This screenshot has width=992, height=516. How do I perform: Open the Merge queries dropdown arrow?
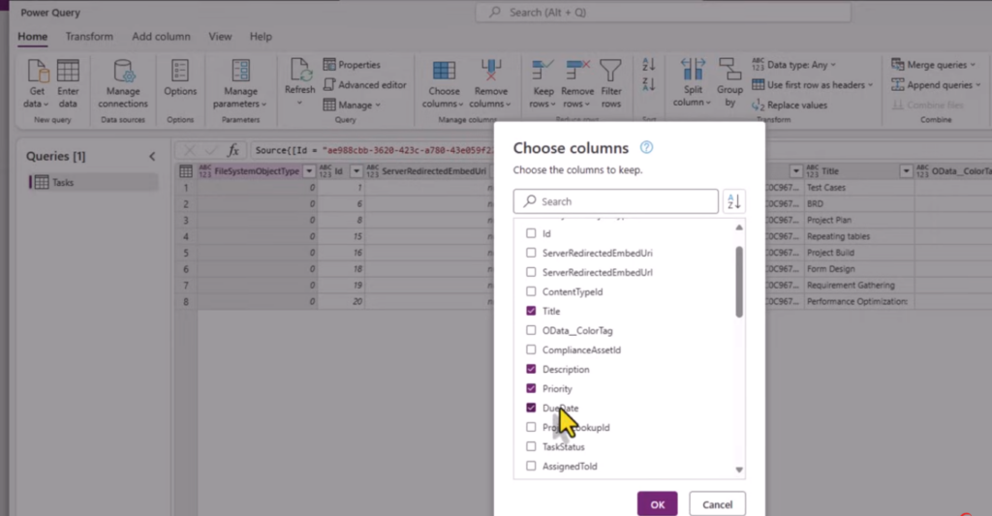click(973, 65)
